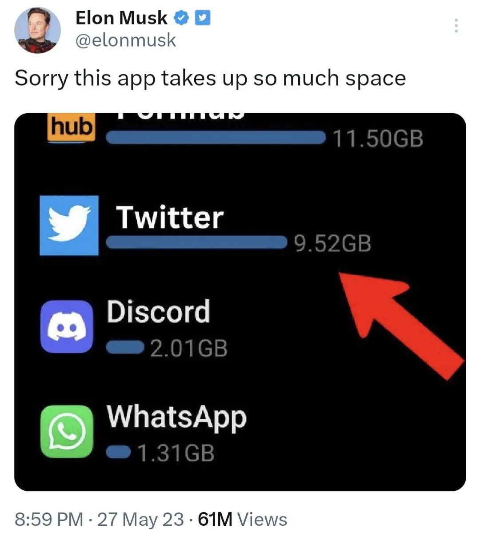Viewport: 480px width, 540px height.
Task: Click the 11.50GB storage bar
Action: click(x=216, y=138)
